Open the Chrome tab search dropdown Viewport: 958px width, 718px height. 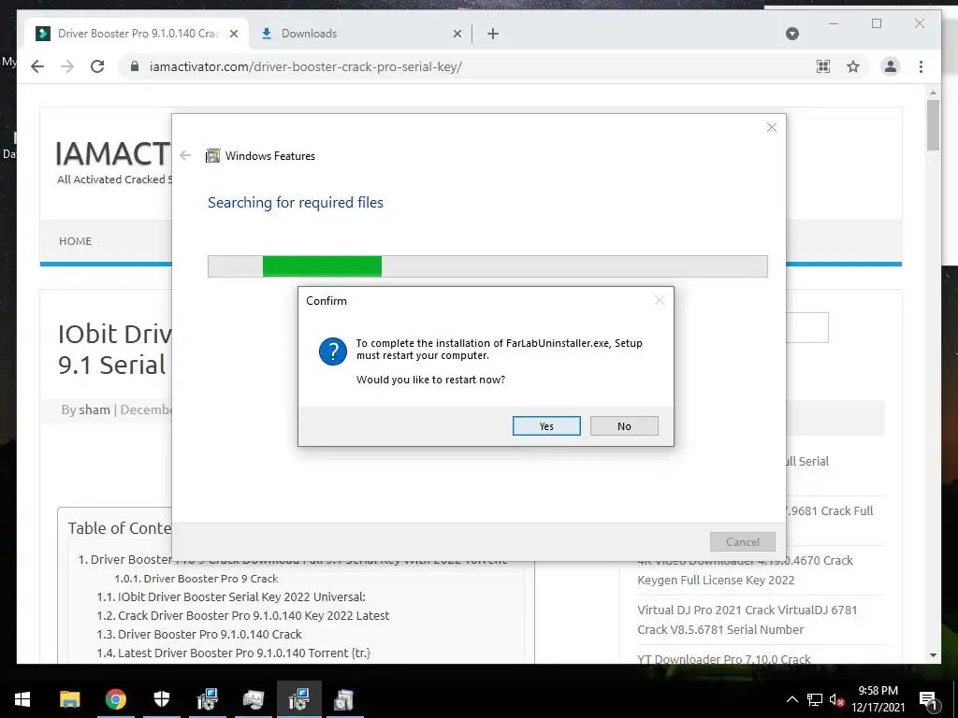[x=791, y=34]
